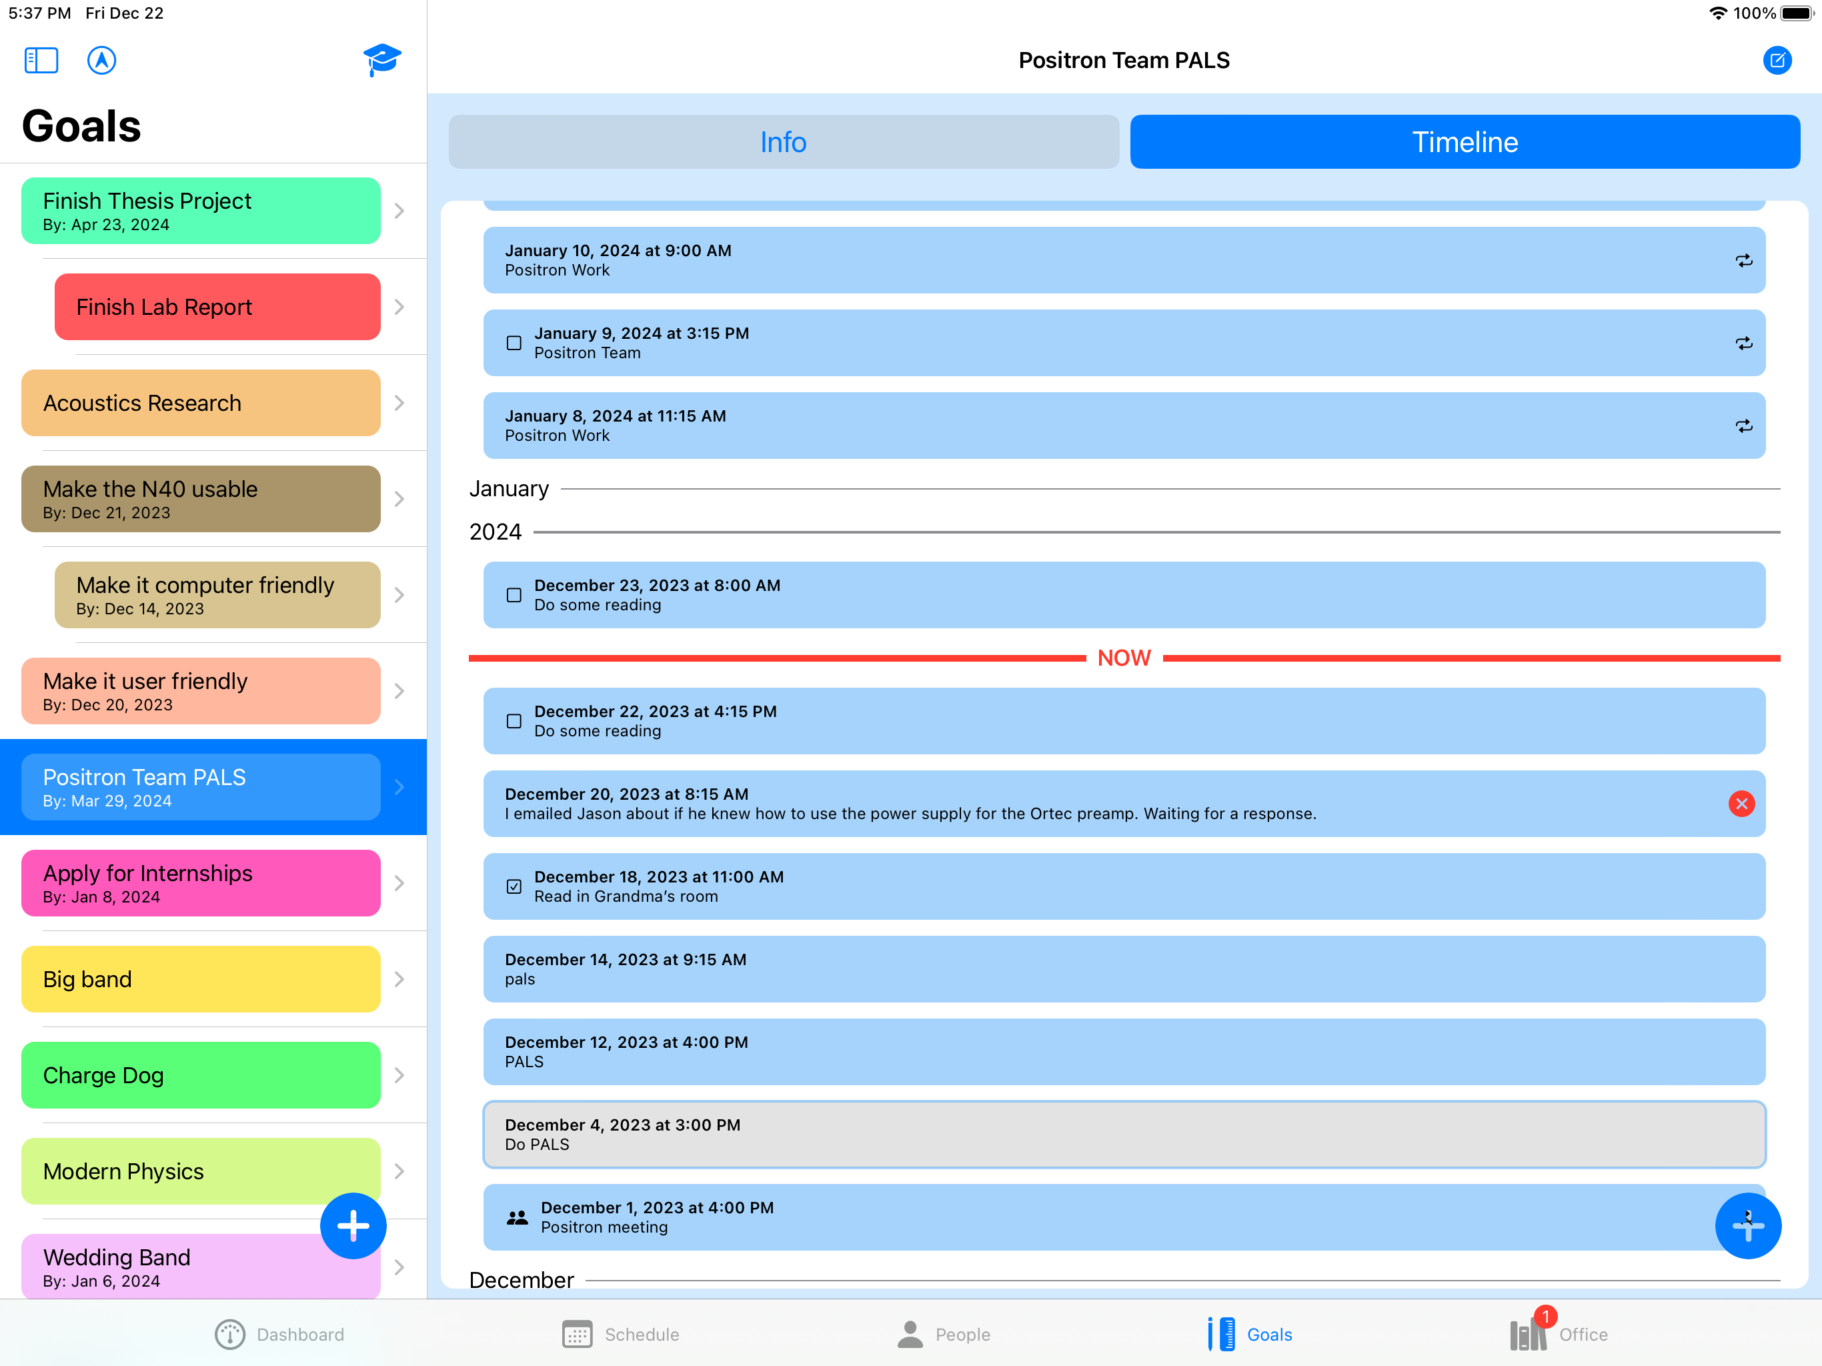Delete the December 20 note with red X
Image resolution: width=1822 pixels, height=1366 pixels.
(1741, 803)
